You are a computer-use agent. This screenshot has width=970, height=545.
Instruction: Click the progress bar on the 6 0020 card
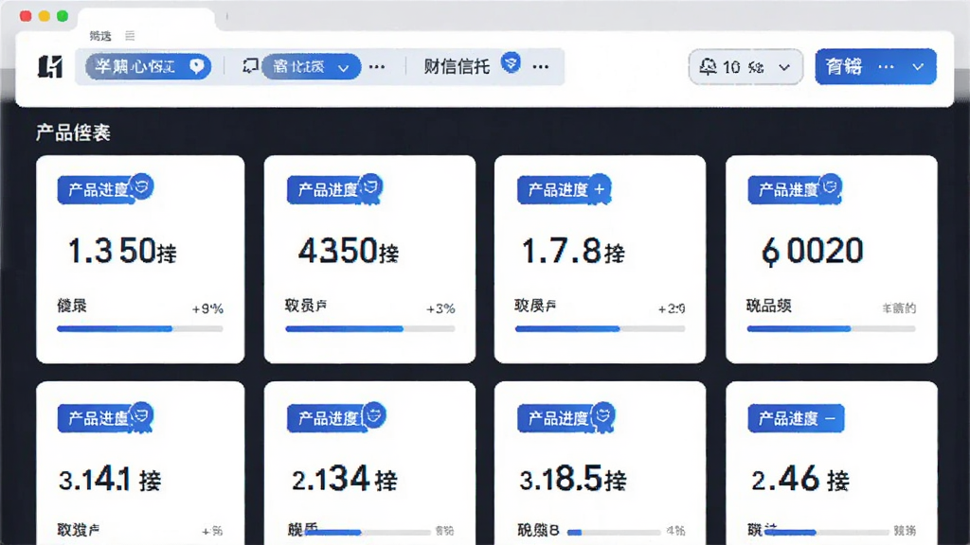(831, 328)
